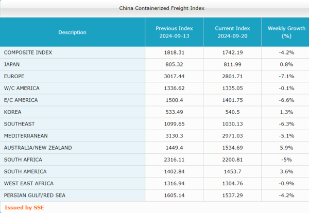Select the COMPOSITE INDEX row label
Viewport: 309px width, 213px height.
pyautogui.click(x=28, y=52)
